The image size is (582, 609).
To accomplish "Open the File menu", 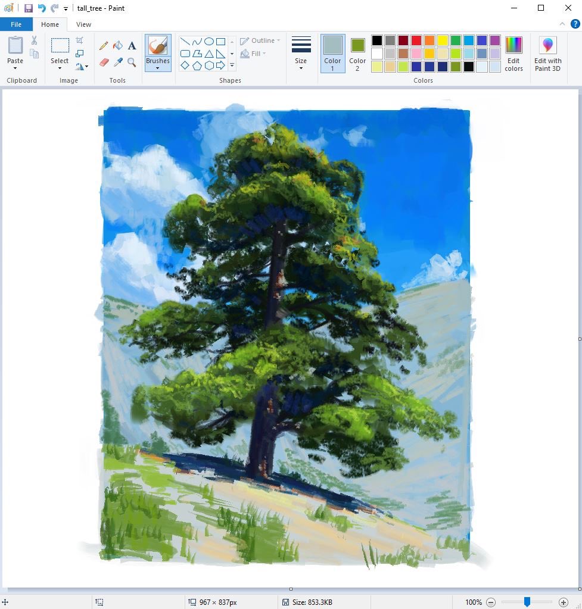I will point(16,24).
